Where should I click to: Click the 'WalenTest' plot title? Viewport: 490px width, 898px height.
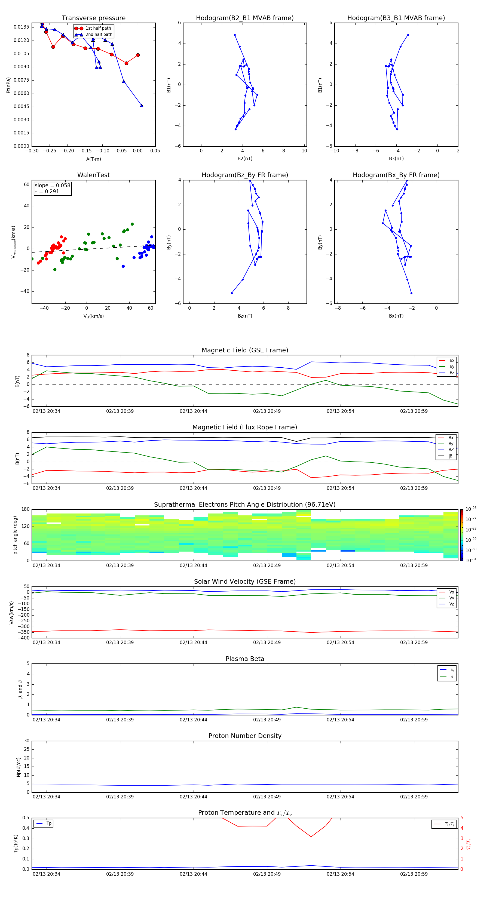pos(93,175)
